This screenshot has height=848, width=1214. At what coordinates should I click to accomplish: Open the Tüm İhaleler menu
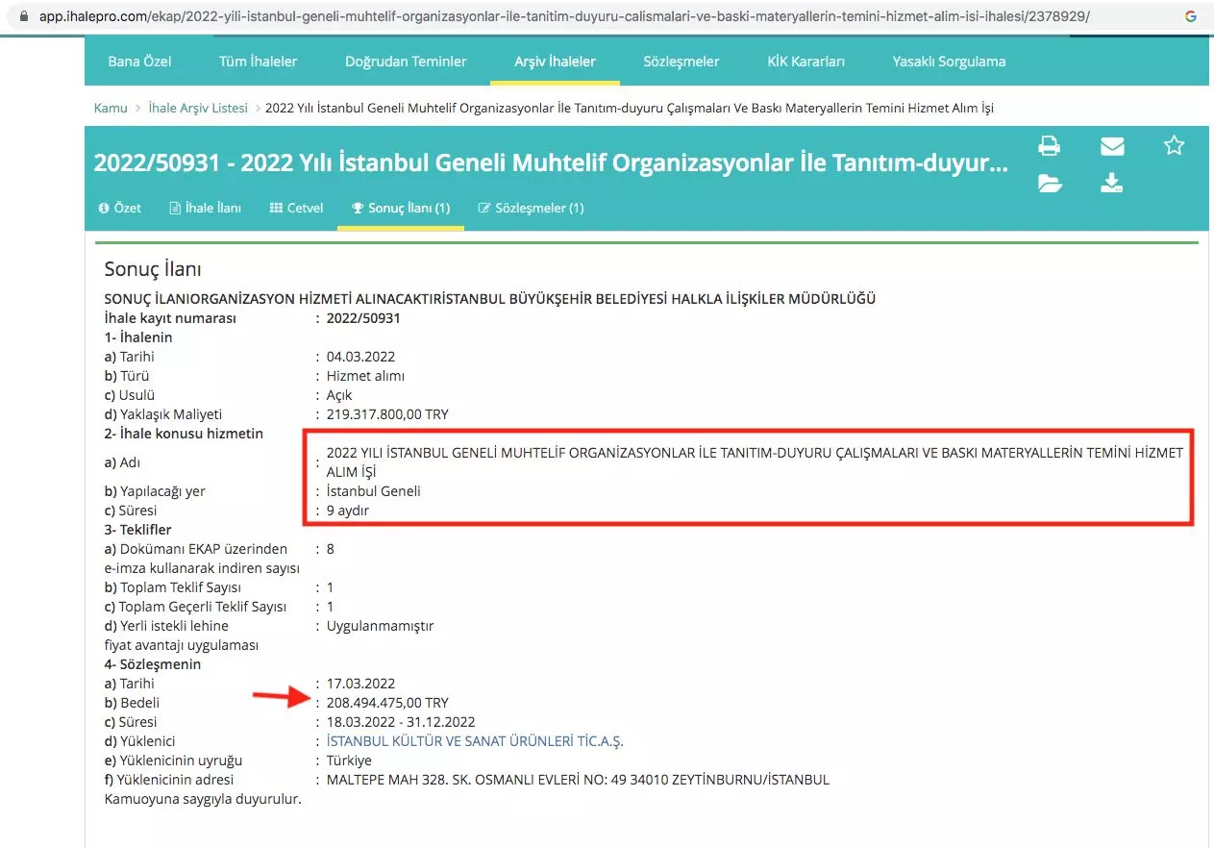click(258, 60)
